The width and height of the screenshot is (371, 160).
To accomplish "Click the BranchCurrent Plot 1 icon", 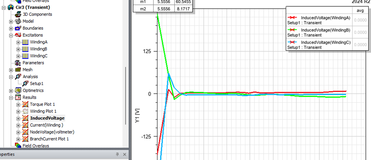I will [x=25, y=139].
